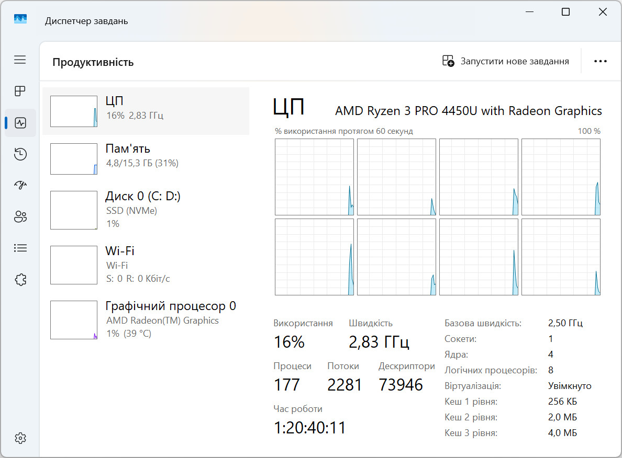Click the Wi-Fi mini graph thumbnail
This screenshot has width=622, height=458.
(x=74, y=265)
